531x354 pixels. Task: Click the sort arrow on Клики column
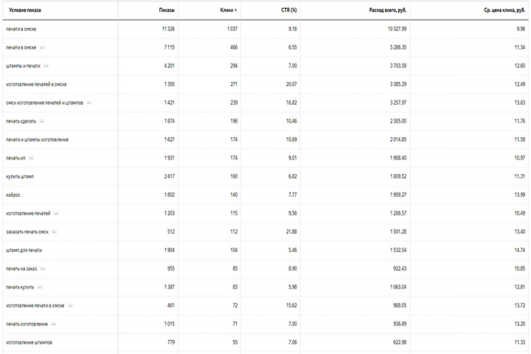pyautogui.click(x=236, y=10)
